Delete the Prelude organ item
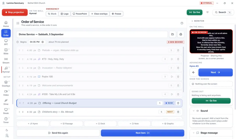The height and width of the screenshot is (139, 236). tap(178, 50)
